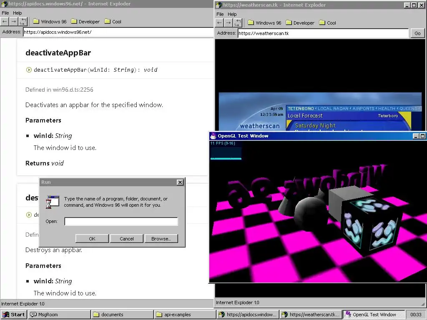
Task: Click 'Returns void' text in apidocs
Action: [x=44, y=163]
